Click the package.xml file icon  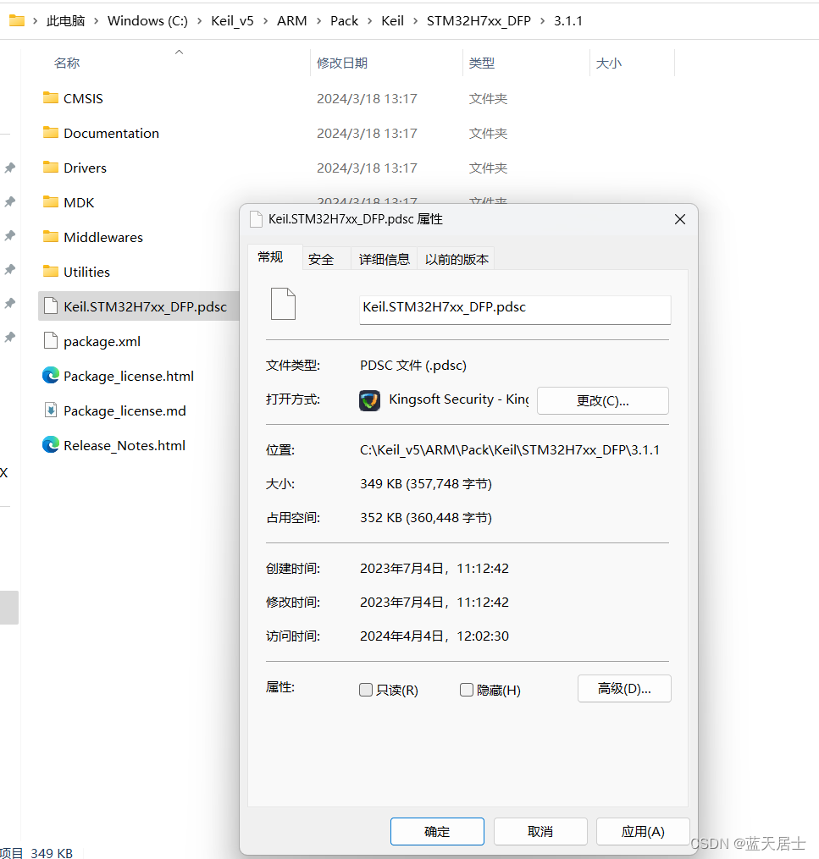pyautogui.click(x=51, y=341)
